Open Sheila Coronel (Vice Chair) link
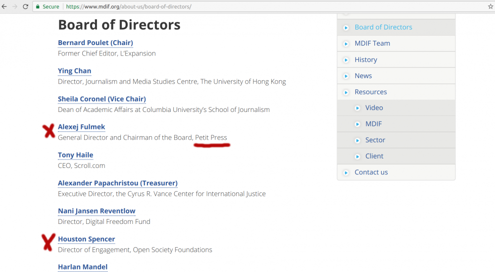495x272 pixels. 101,99
